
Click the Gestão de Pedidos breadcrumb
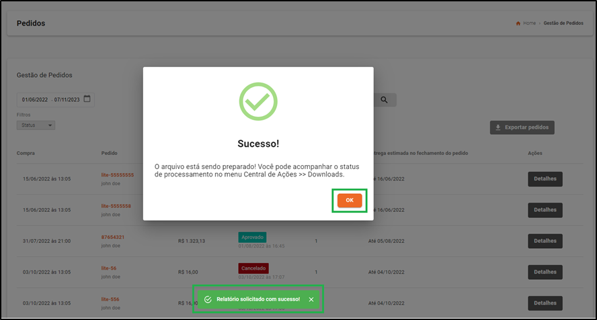pyautogui.click(x=563, y=23)
